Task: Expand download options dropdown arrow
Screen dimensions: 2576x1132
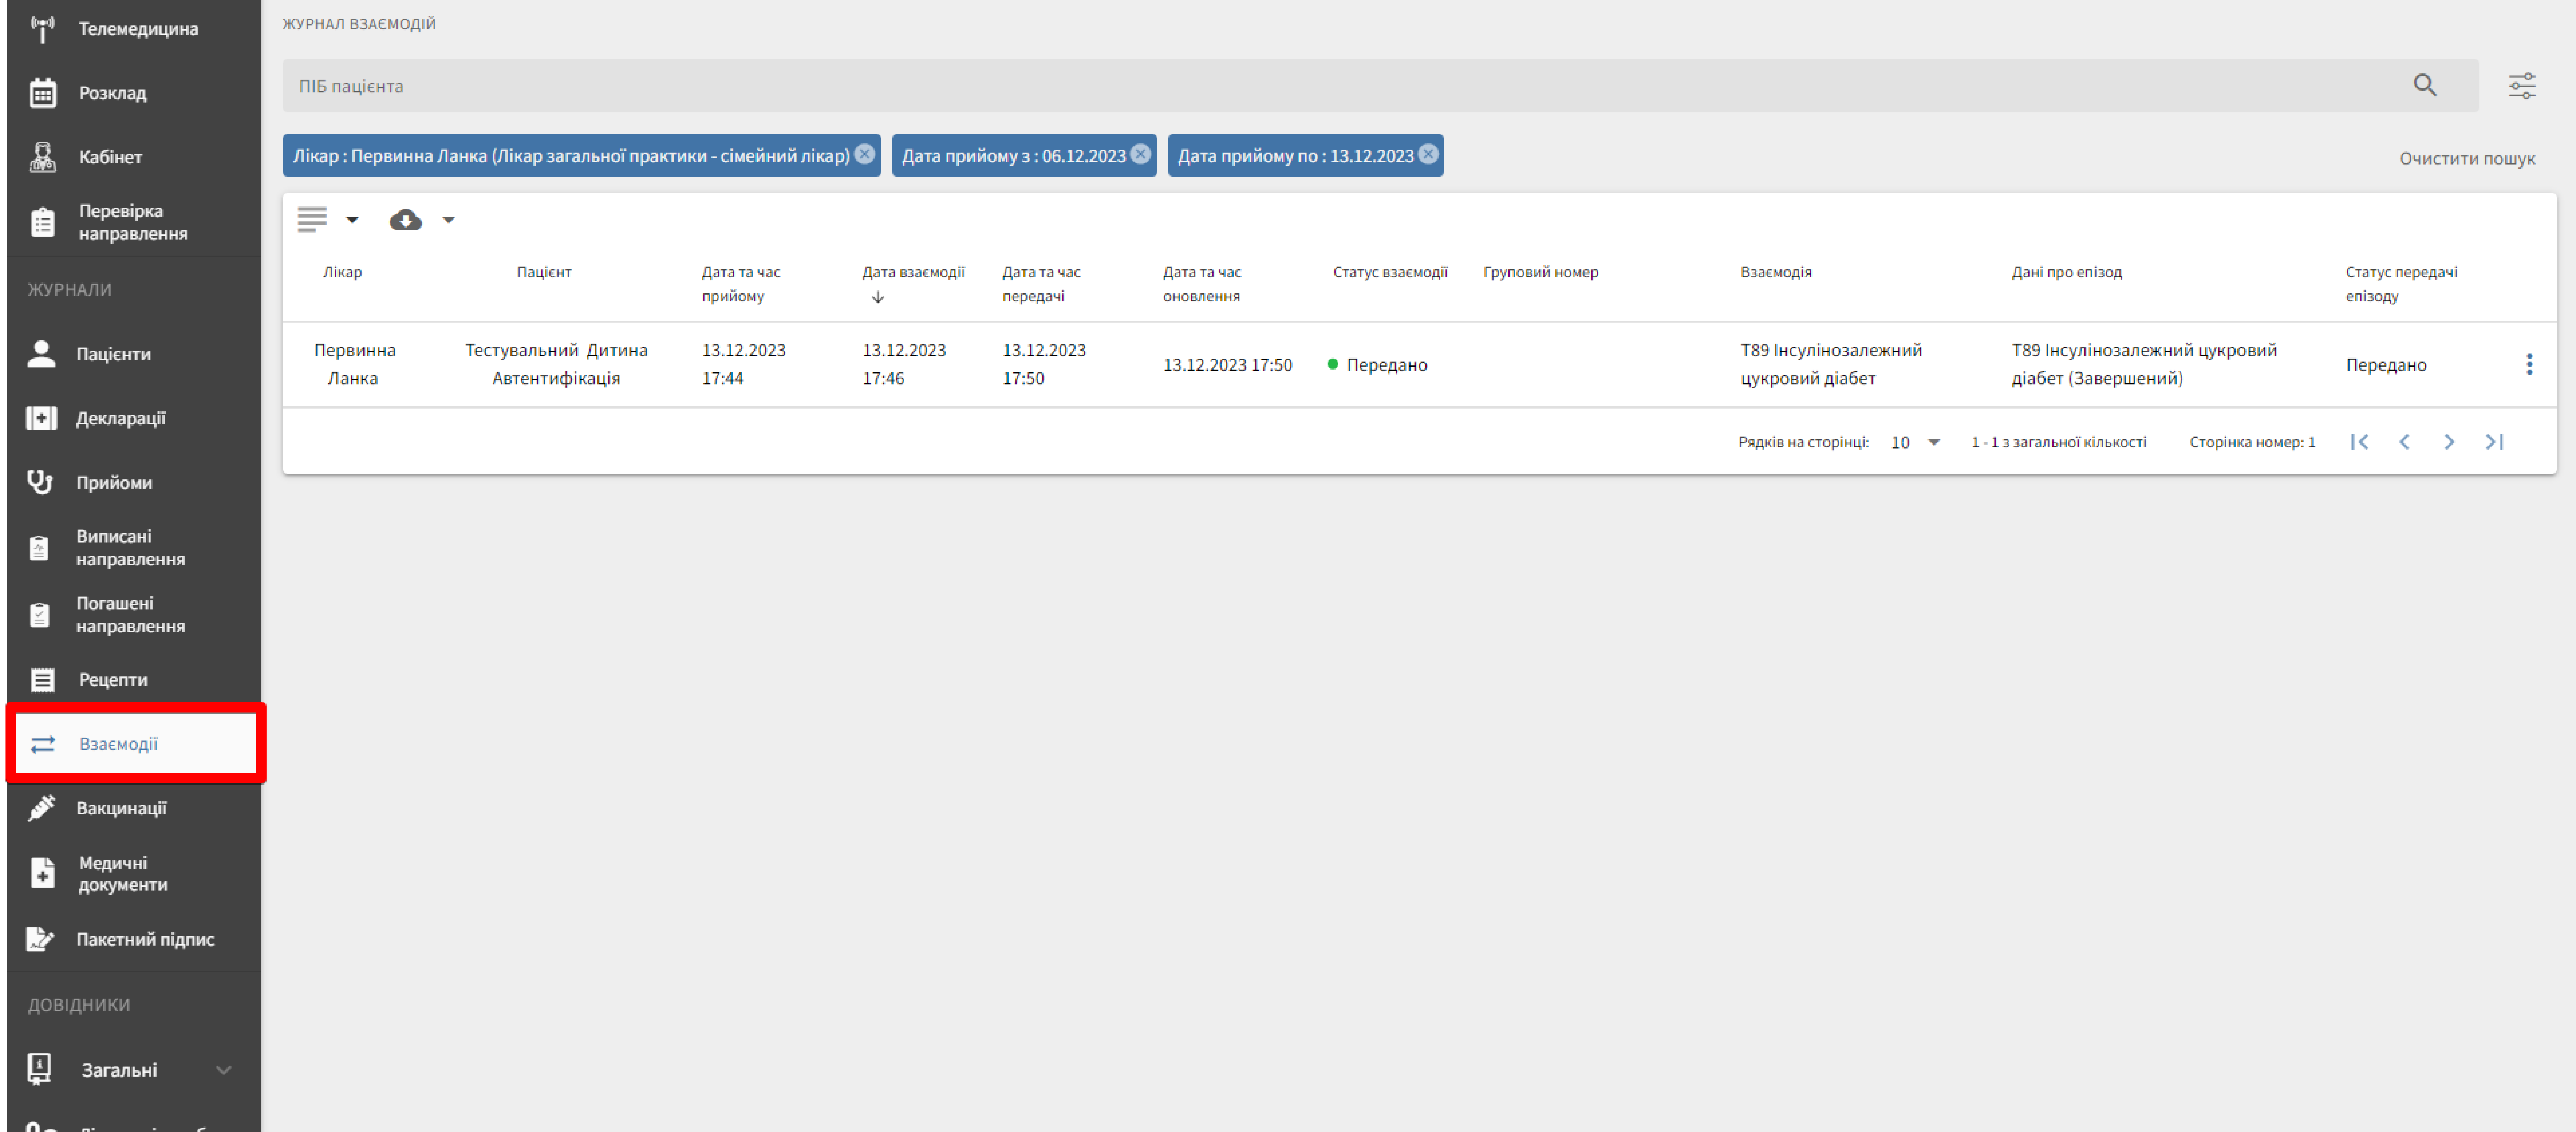Action: [449, 220]
